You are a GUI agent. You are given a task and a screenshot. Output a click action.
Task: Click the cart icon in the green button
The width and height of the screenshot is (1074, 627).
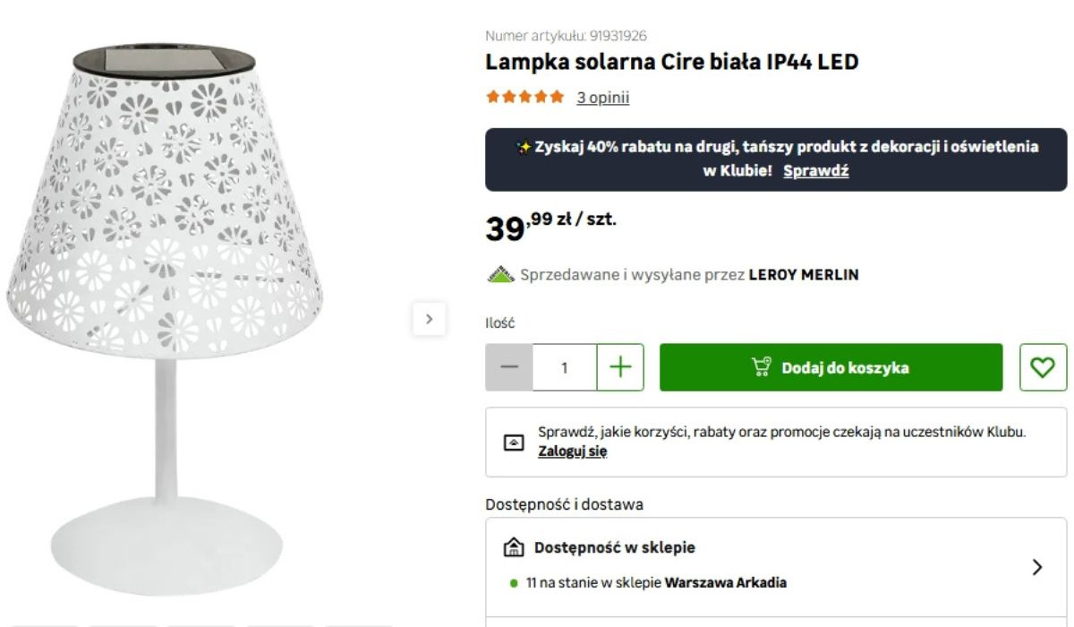pyautogui.click(x=761, y=367)
